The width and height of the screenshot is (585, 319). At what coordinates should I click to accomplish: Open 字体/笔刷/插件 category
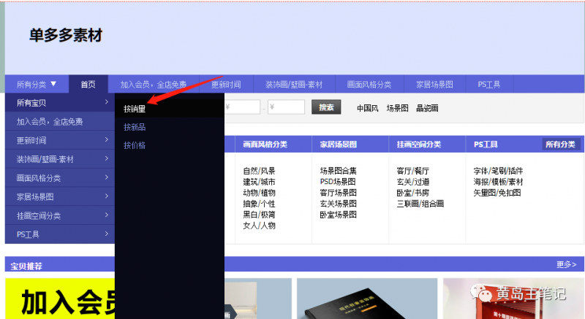pos(499,171)
